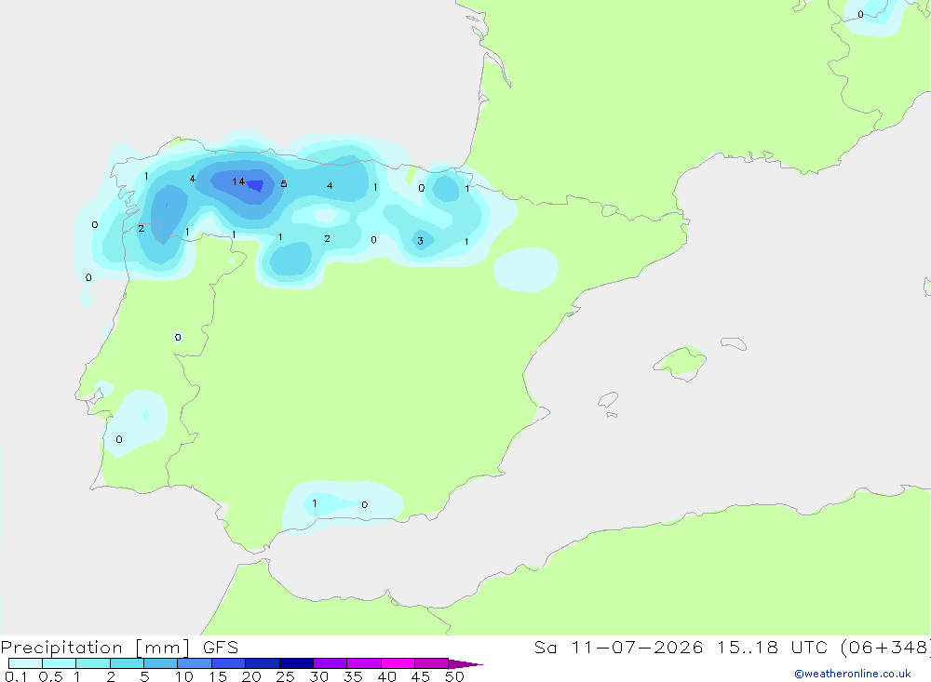931x682 pixels.
Task: Select the forecast run label '(06+348)'
Action: click(884, 648)
